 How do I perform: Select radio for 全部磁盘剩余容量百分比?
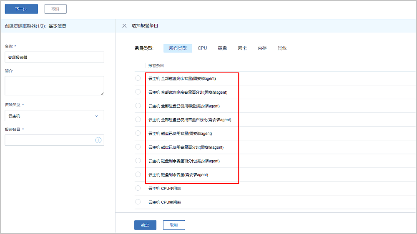pyautogui.click(x=138, y=92)
